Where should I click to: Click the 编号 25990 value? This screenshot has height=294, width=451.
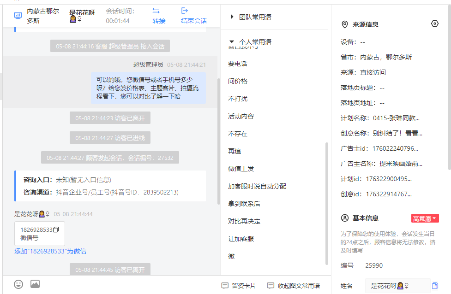pos(374,265)
